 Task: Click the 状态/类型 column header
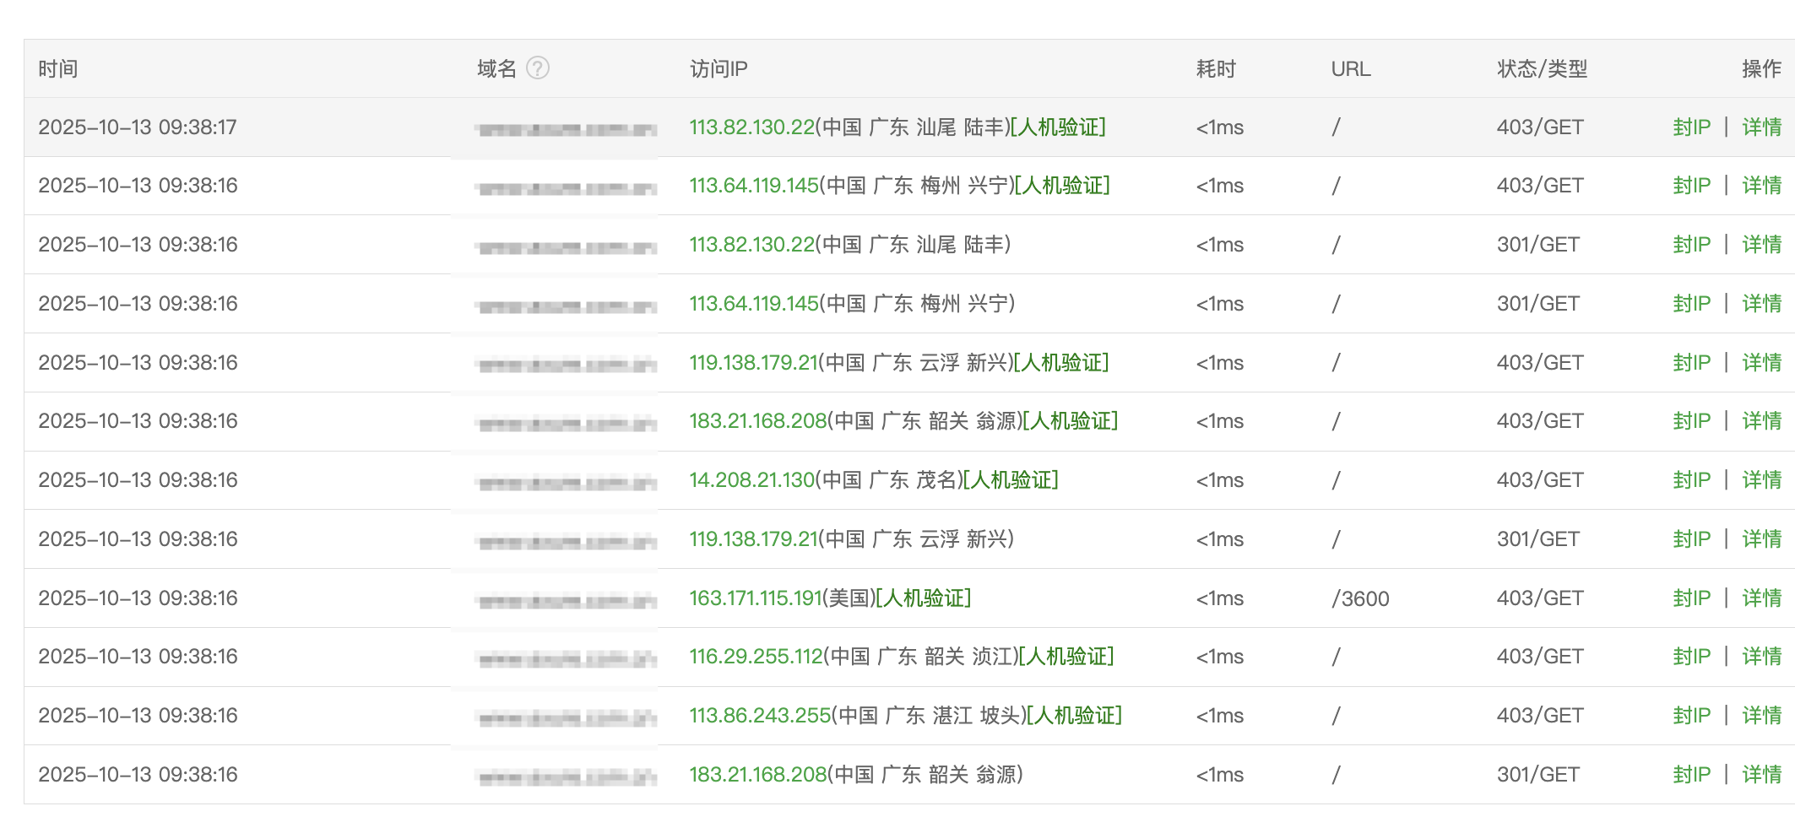click(x=1542, y=69)
